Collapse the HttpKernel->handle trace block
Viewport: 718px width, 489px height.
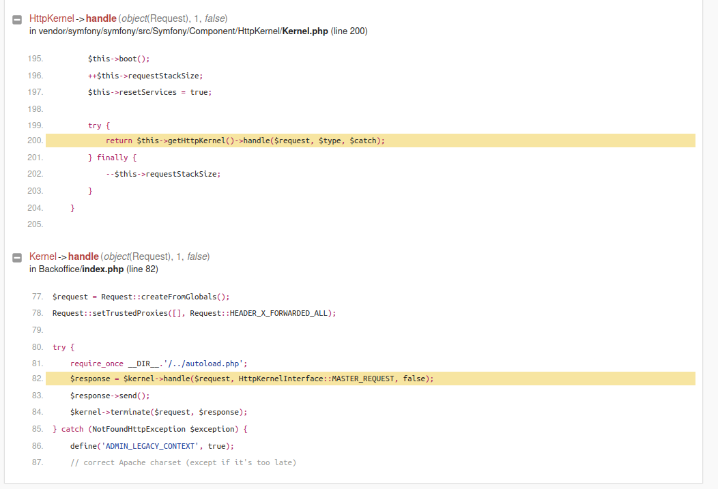17,20
